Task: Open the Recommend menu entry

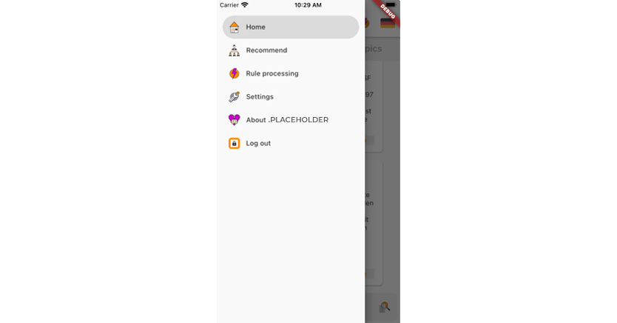Action: [x=266, y=50]
